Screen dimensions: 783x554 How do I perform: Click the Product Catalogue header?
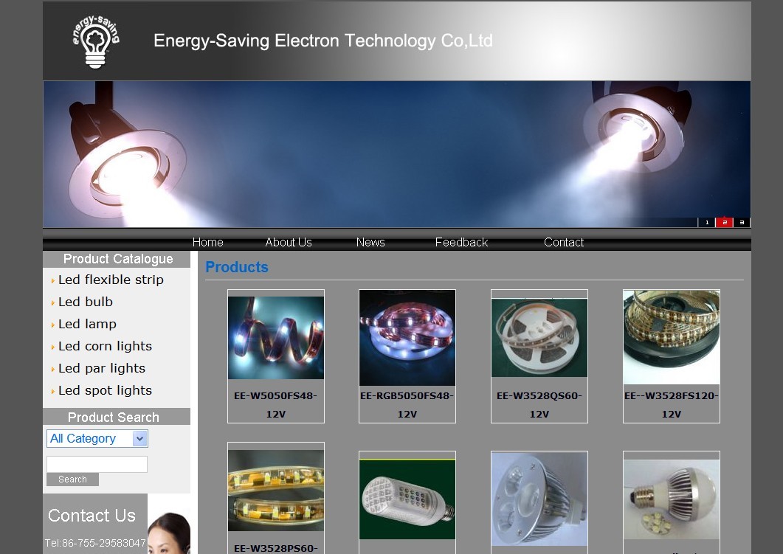[x=117, y=259]
